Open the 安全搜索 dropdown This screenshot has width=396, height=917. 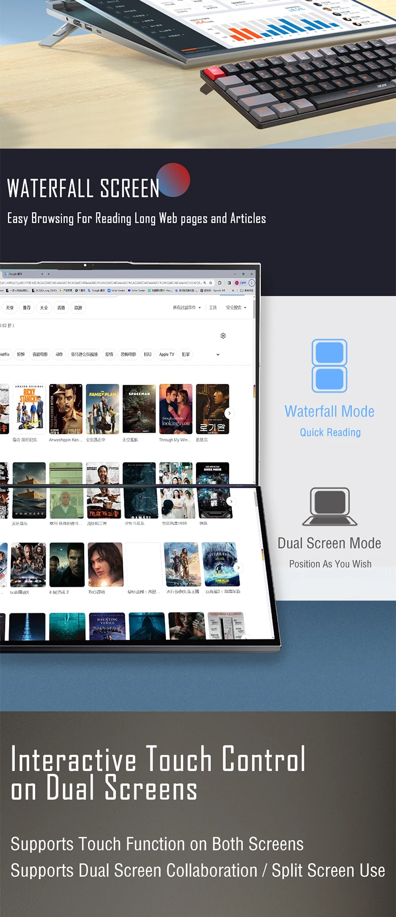236,308
